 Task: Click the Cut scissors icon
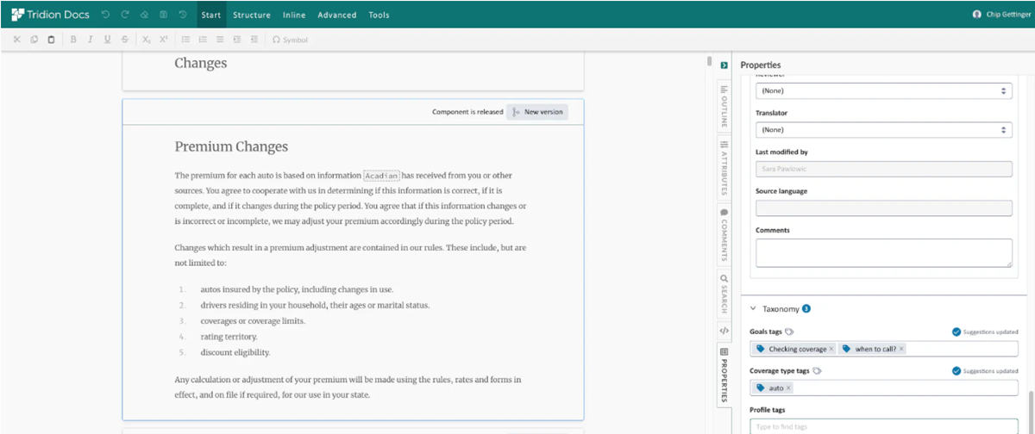pyautogui.click(x=16, y=40)
